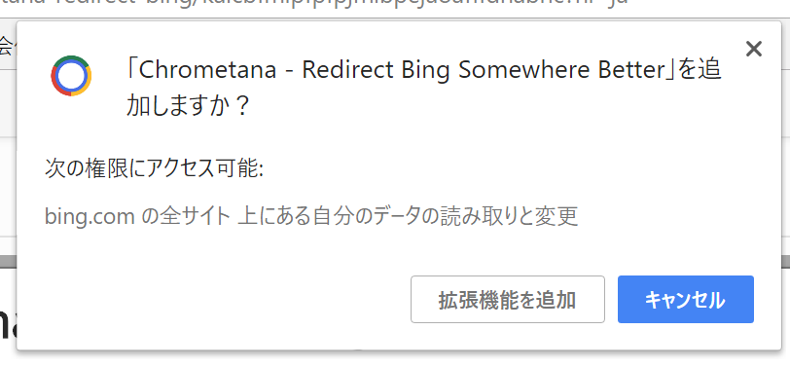Click the word Chrometana in the dialog title
This screenshot has height=367, width=790.
click(207, 71)
